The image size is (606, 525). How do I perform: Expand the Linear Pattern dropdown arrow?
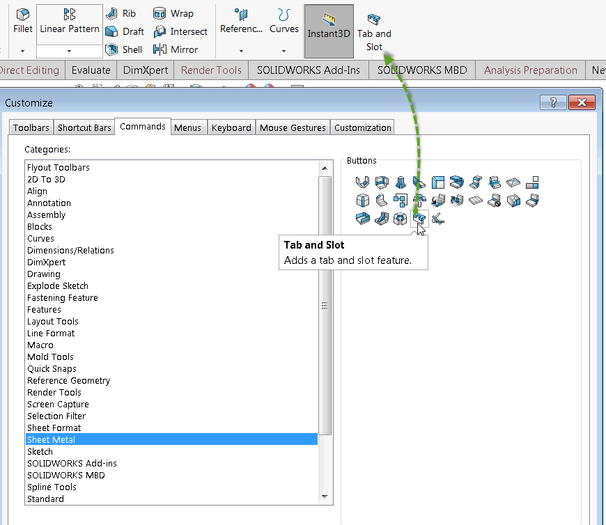[x=69, y=51]
